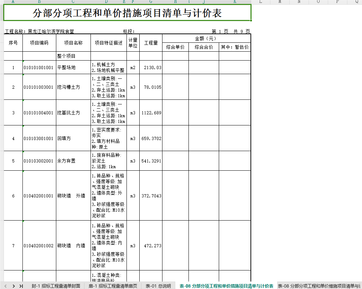The width and height of the screenshot is (362, 289).
Task: Click the 砌块墙 内墙 cell
Action: (x=73, y=246)
